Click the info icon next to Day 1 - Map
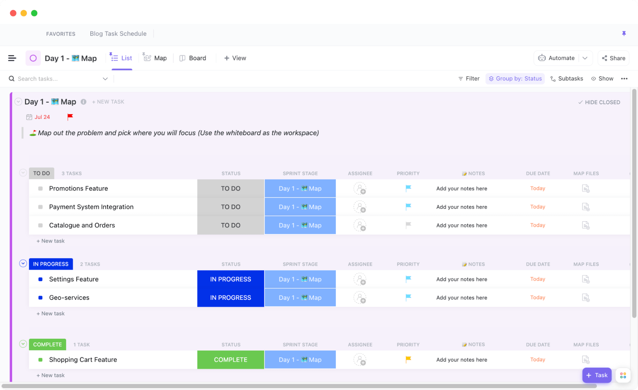This screenshot has width=638, height=390. point(83,102)
